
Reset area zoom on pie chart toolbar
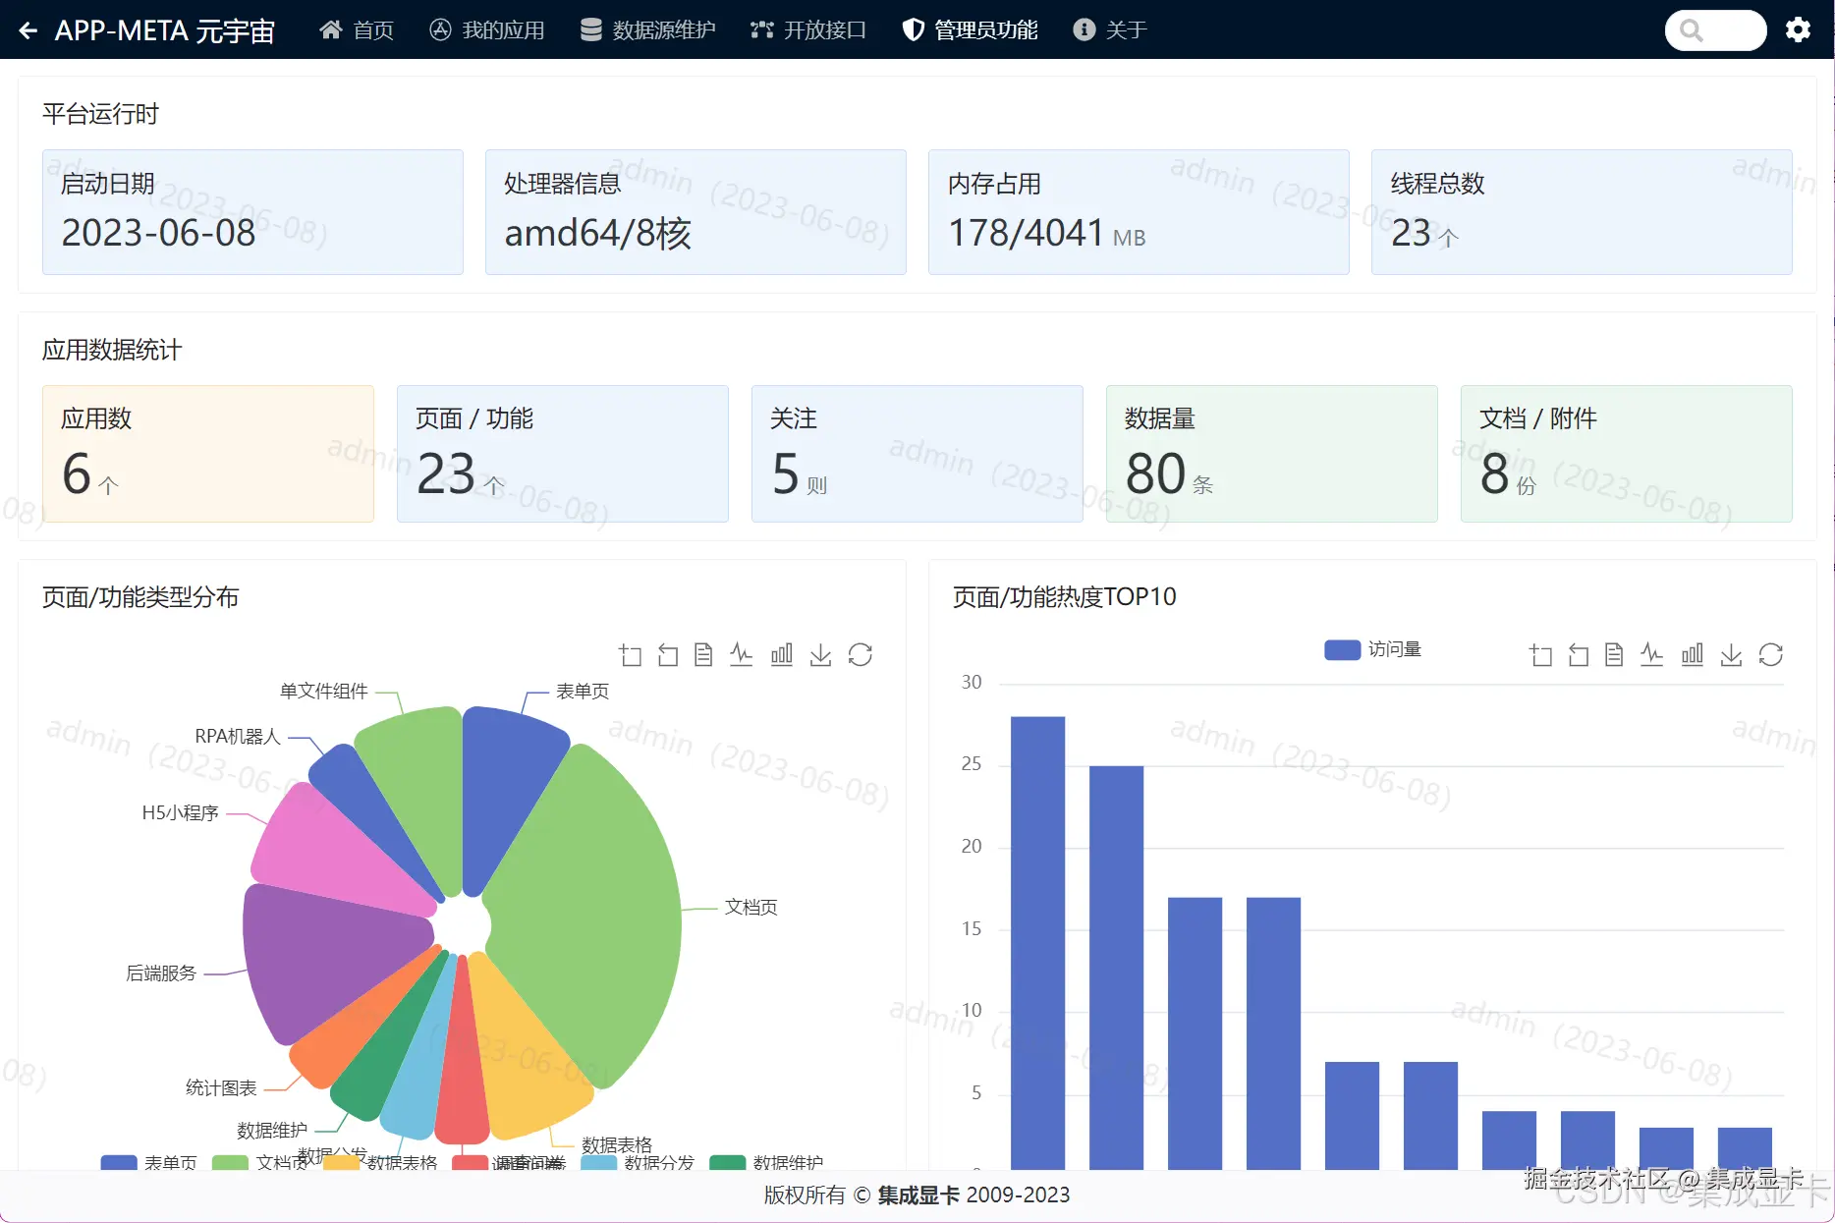[x=668, y=655]
